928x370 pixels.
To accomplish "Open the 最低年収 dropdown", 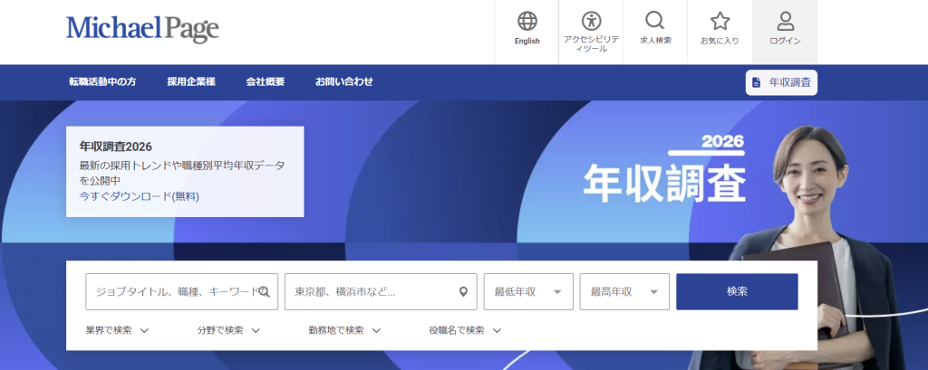I will [x=527, y=292].
